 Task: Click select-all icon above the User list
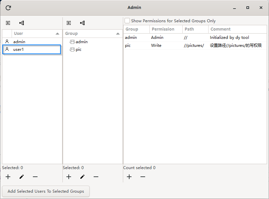[x=8, y=23]
